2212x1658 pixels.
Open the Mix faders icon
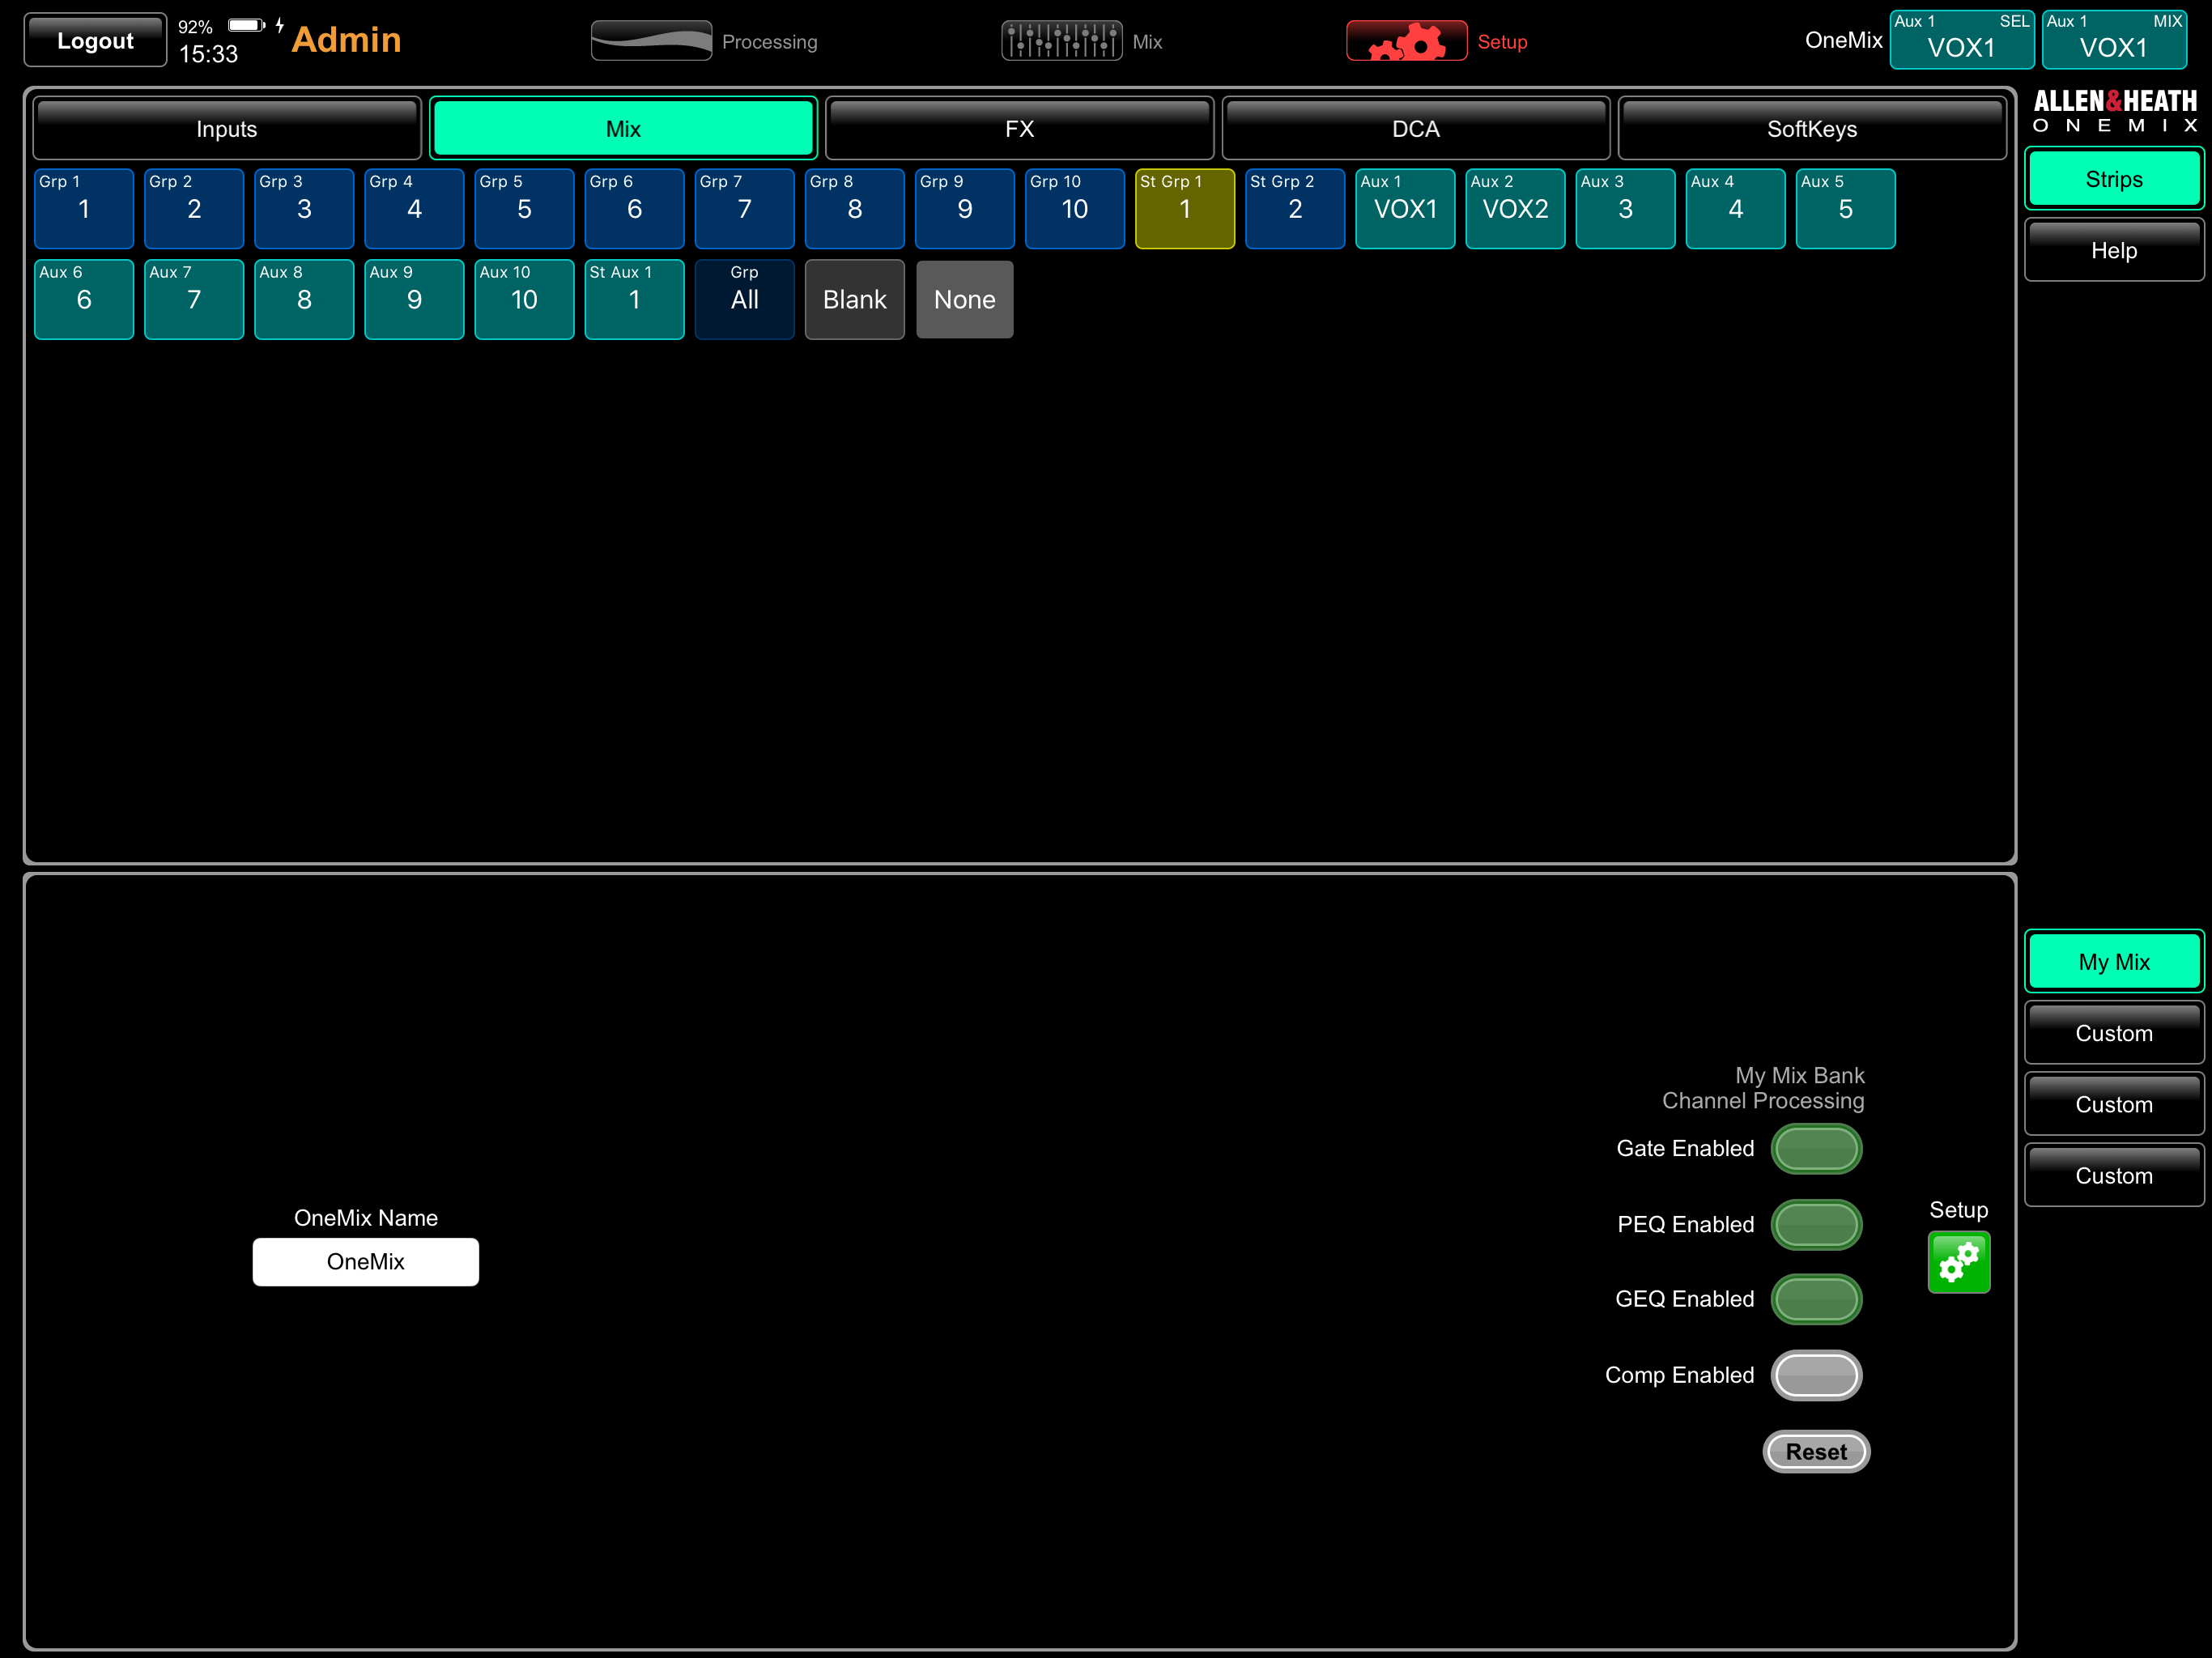[x=1061, y=42]
